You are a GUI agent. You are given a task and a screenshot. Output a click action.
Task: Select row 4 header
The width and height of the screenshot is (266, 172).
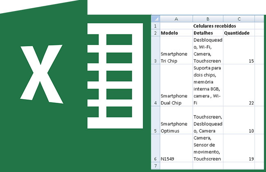[156, 85]
